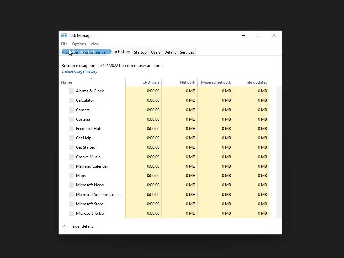The width and height of the screenshot is (344, 258).
Task: Select the Get Help app icon
Action: coord(71,138)
